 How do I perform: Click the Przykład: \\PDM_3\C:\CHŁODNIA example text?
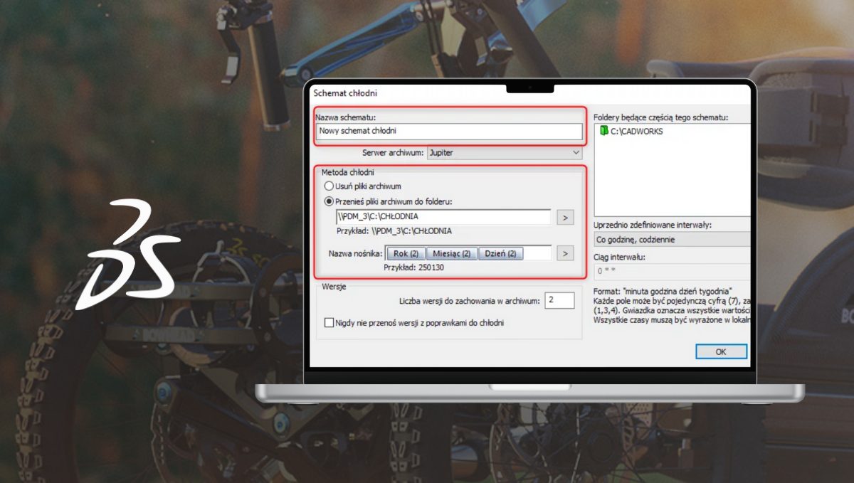pos(394,230)
